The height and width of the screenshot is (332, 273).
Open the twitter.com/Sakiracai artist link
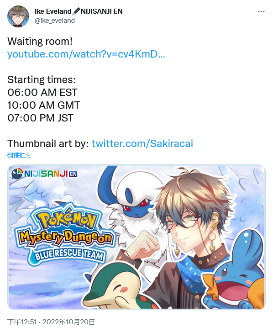pos(142,143)
